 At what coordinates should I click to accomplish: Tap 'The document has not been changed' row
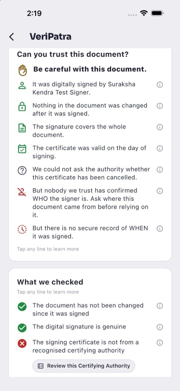[90, 309]
